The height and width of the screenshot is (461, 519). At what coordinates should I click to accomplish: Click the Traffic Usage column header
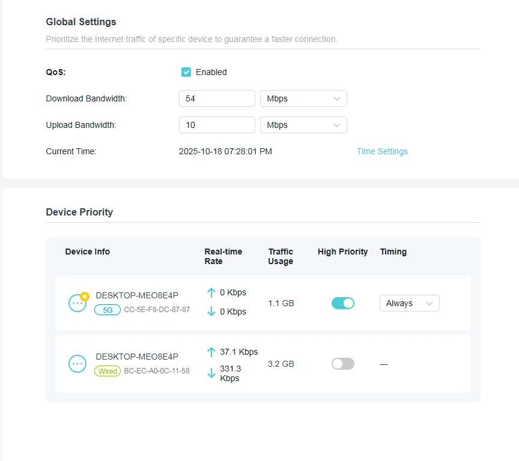pos(281,256)
